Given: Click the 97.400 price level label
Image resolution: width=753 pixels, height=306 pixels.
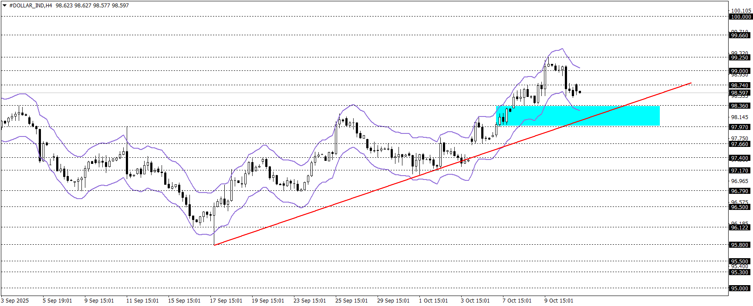Looking at the screenshot, I should point(740,158).
